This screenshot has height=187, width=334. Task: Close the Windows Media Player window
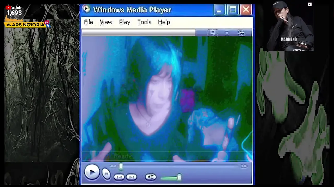tap(246, 10)
